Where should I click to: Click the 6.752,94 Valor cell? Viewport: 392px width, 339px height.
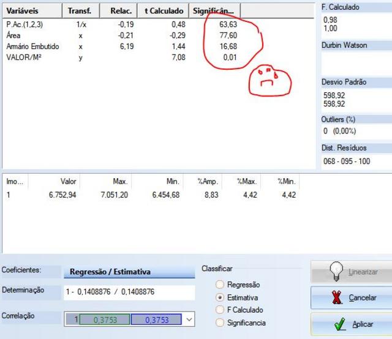(62, 195)
